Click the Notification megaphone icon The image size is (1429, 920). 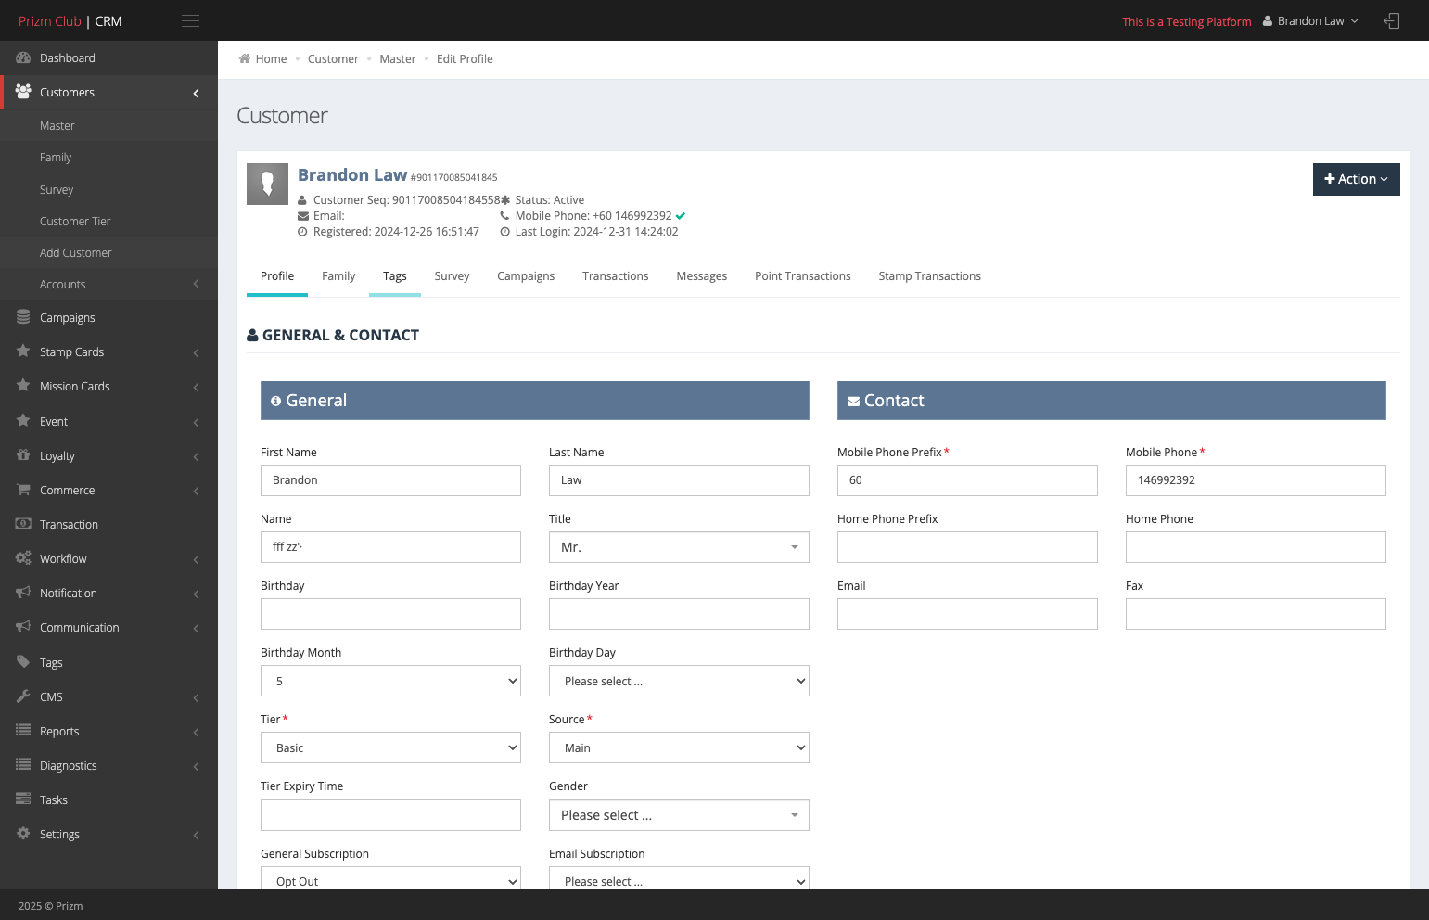(x=23, y=593)
